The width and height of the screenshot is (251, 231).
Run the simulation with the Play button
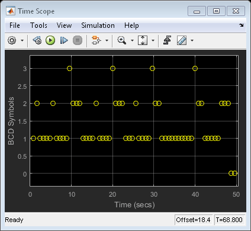point(50,40)
